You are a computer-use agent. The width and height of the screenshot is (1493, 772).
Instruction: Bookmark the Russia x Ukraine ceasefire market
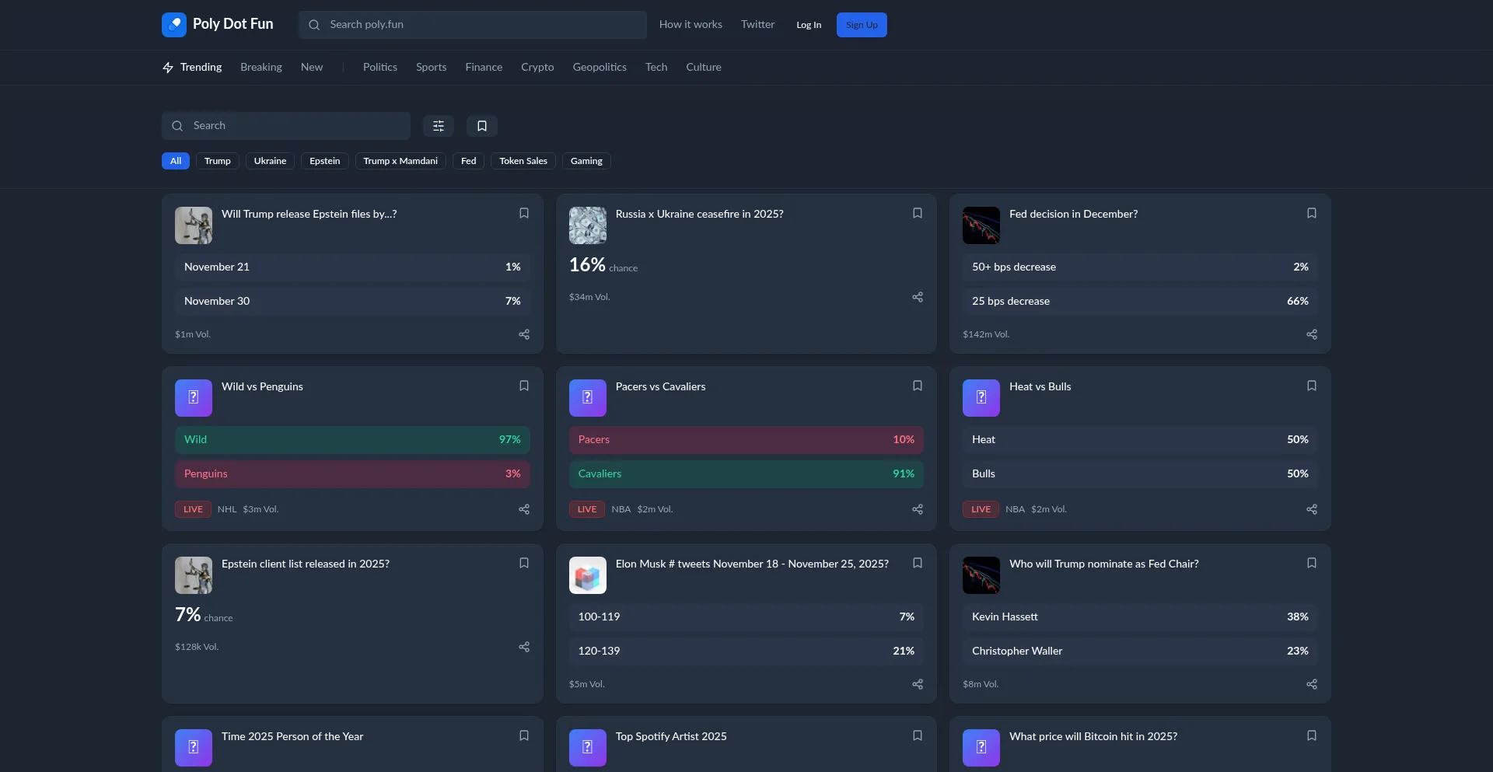point(918,213)
